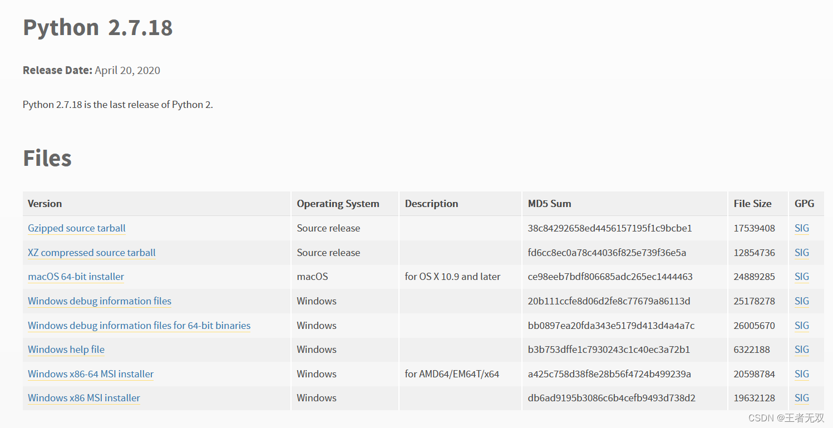Download the XZ compressed source tarball

pos(92,253)
